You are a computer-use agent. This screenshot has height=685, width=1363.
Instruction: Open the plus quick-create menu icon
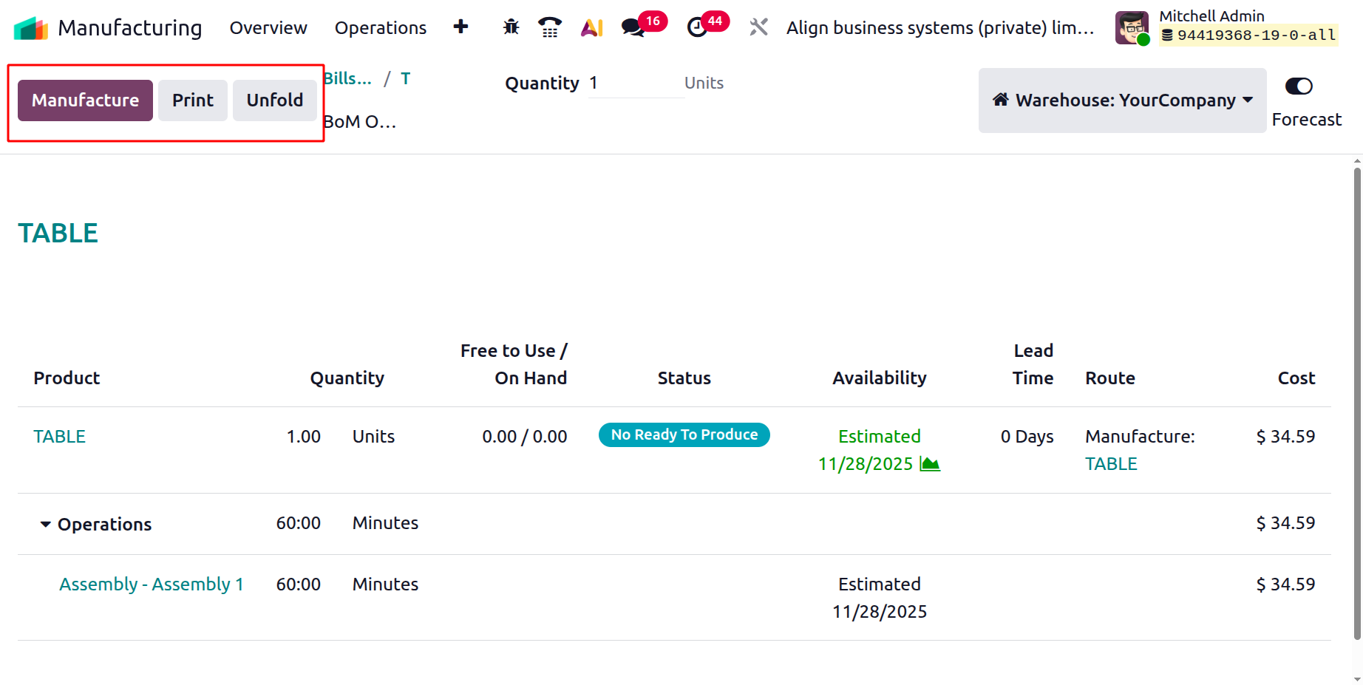[x=460, y=27]
